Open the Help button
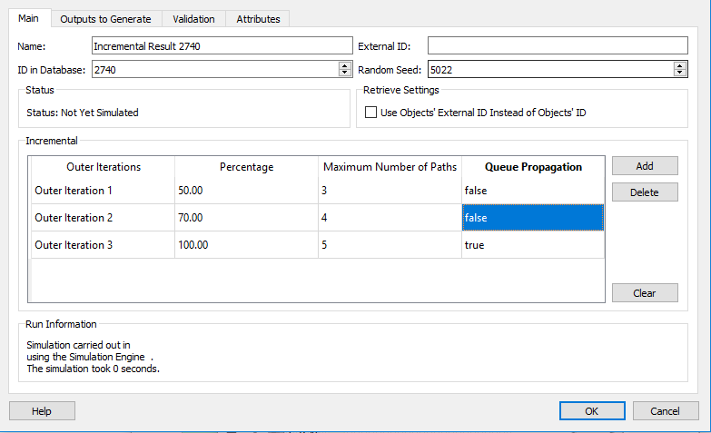Screen dimensions: 711x433 point(42,411)
